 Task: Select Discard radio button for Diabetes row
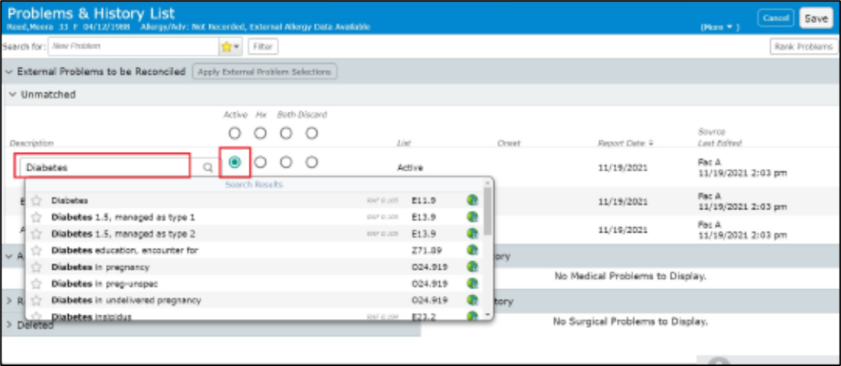click(x=311, y=162)
